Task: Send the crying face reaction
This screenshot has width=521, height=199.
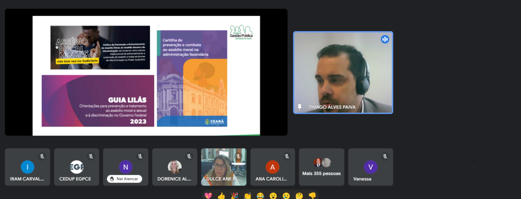Action: (286, 196)
